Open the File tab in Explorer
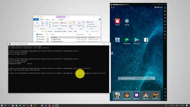Screen dimensions: 190x107 point(36,19)
